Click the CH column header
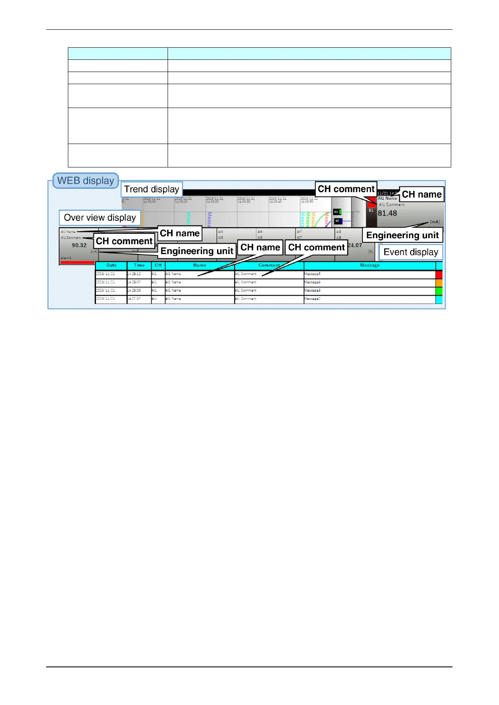This screenshot has height=705, width=499. (x=158, y=265)
